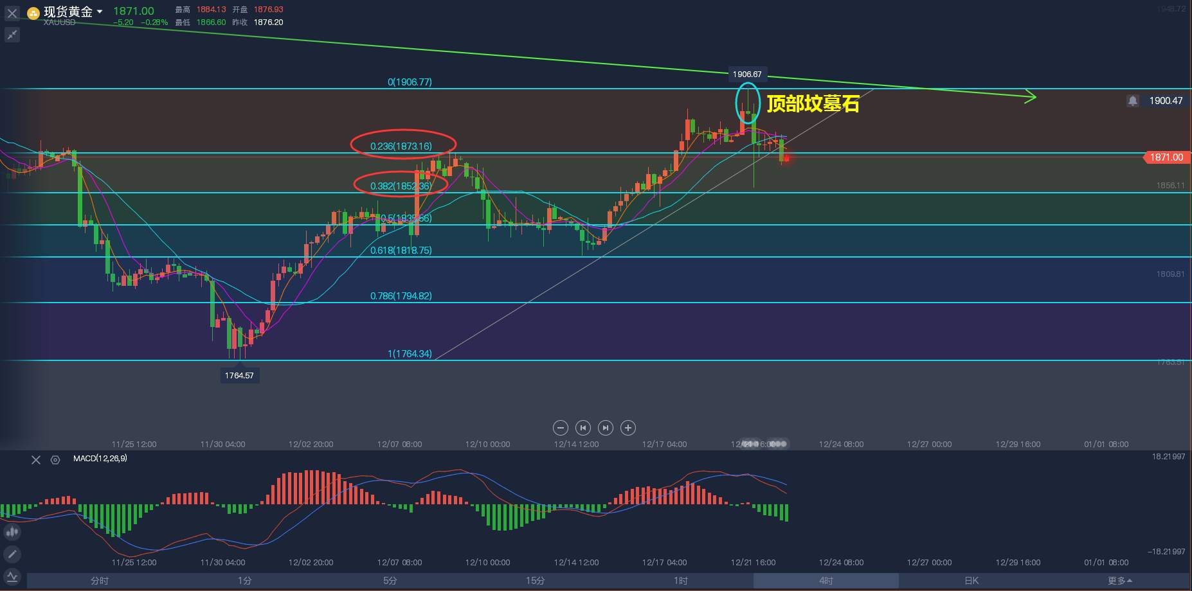
Task: Switch to the 5分 timeframe tab
Action: coord(390,581)
